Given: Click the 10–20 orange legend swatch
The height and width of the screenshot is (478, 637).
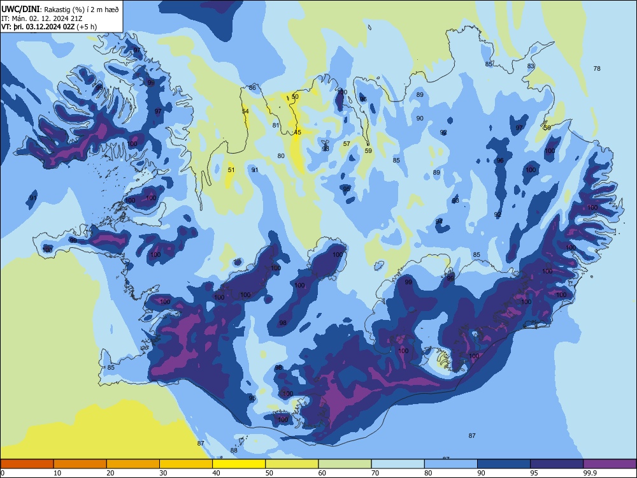Looking at the screenshot, I should click(x=80, y=464).
